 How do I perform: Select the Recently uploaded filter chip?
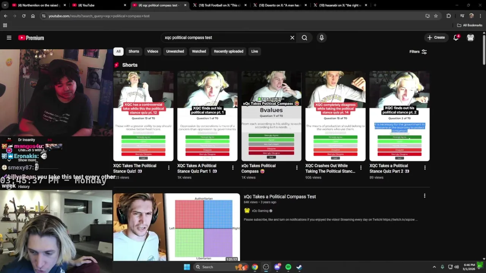pyautogui.click(x=229, y=52)
